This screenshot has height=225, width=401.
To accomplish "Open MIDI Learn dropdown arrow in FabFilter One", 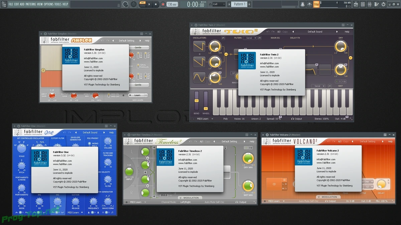I will click(x=82, y=212).
